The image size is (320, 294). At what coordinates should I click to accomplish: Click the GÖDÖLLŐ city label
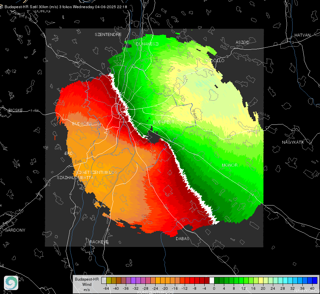(214, 60)
